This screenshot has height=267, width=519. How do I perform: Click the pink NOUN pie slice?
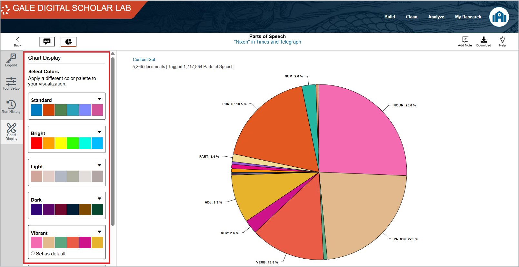(x=358, y=135)
